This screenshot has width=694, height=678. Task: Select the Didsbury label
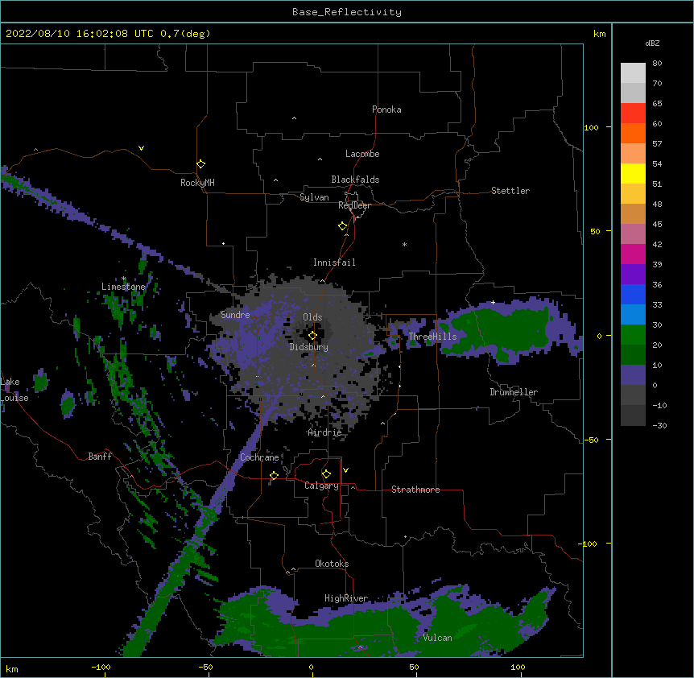click(309, 347)
